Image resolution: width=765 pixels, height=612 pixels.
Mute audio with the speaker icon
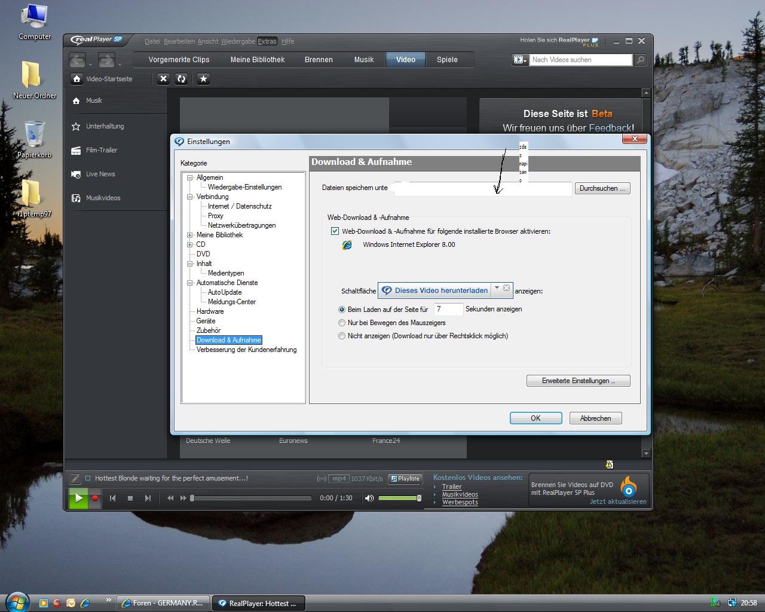pyautogui.click(x=369, y=498)
